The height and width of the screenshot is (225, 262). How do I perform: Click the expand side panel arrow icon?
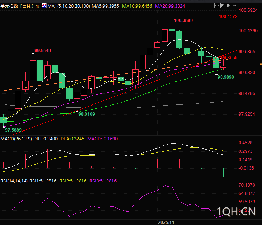[x=235, y=5]
